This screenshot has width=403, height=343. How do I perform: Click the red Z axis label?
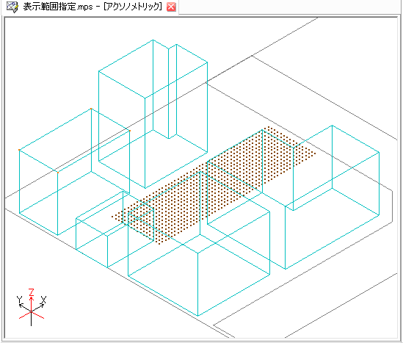click(x=32, y=292)
